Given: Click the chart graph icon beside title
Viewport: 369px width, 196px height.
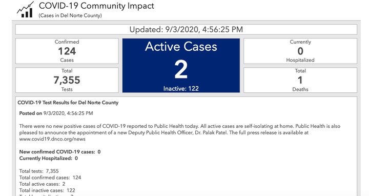Looking at the screenshot, I should (25, 10).
